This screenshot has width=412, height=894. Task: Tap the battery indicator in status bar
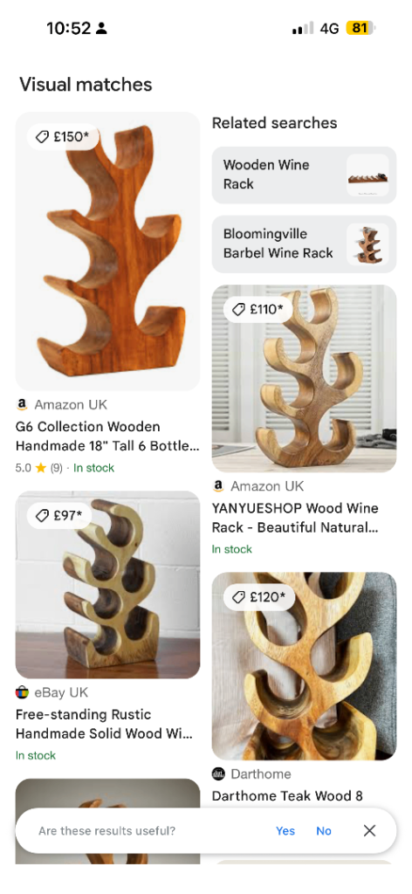click(x=360, y=28)
